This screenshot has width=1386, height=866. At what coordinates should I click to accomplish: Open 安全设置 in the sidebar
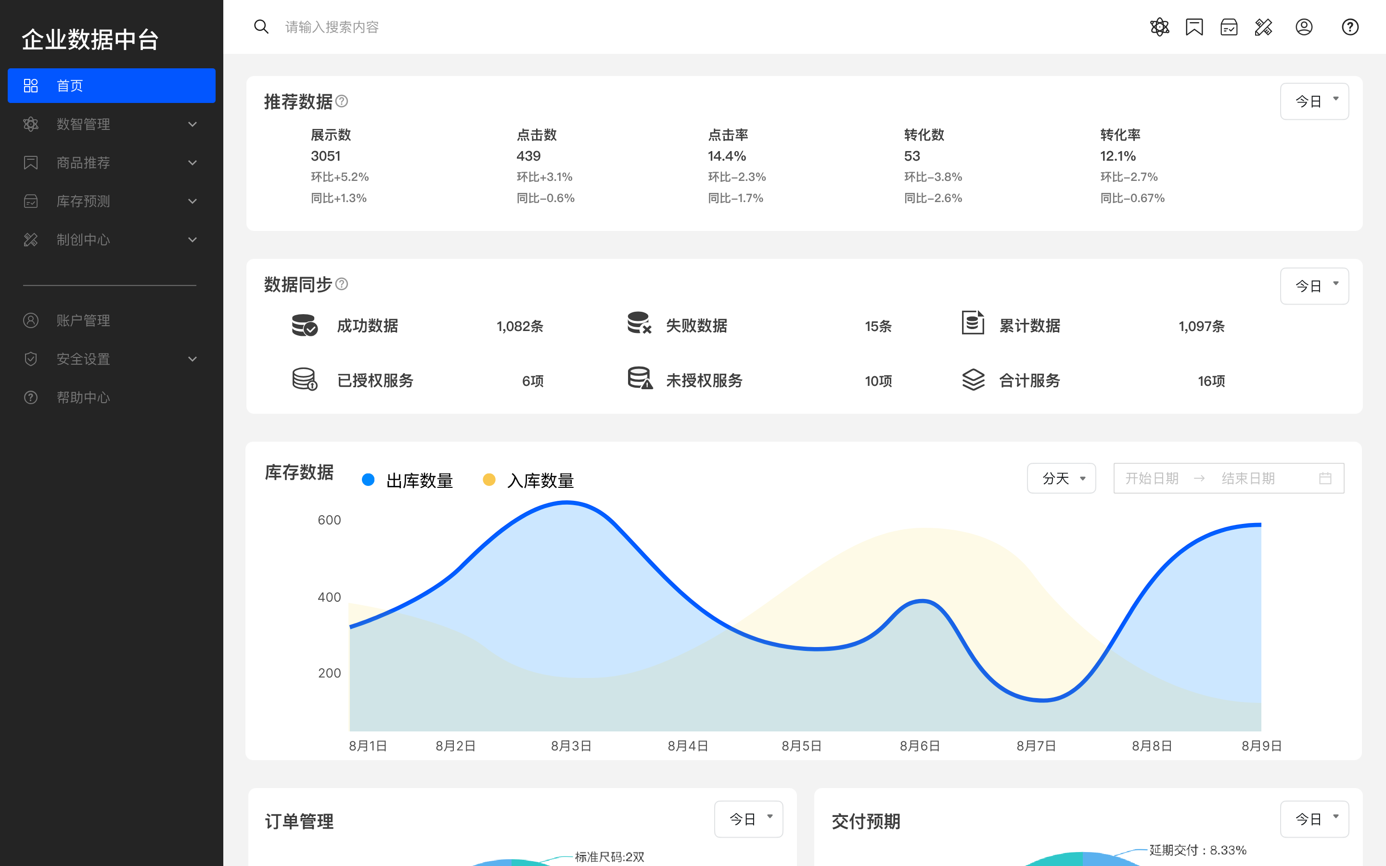click(83, 358)
